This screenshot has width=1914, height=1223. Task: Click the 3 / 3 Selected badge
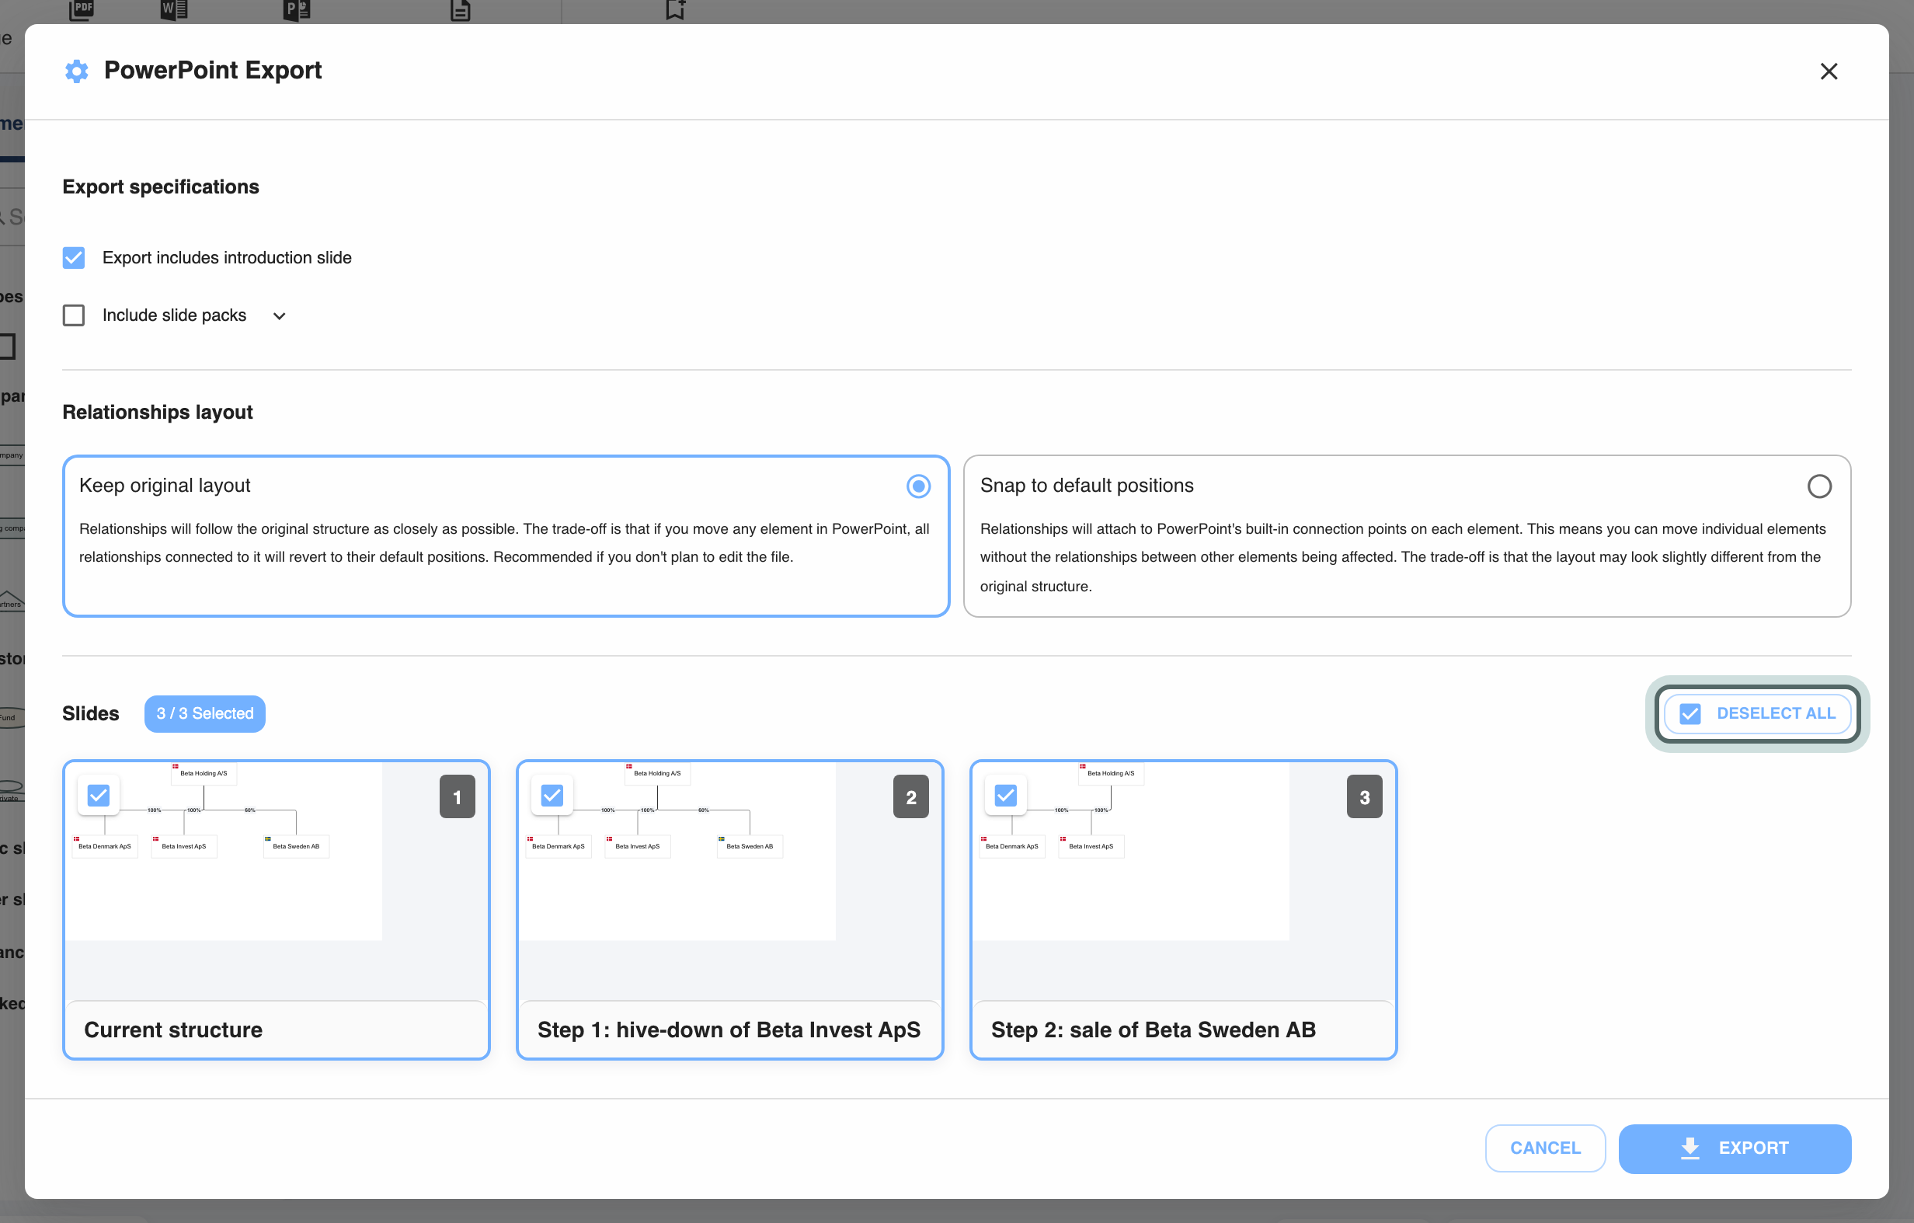point(205,713)
